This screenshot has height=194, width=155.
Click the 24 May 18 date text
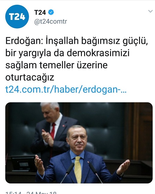41,192
